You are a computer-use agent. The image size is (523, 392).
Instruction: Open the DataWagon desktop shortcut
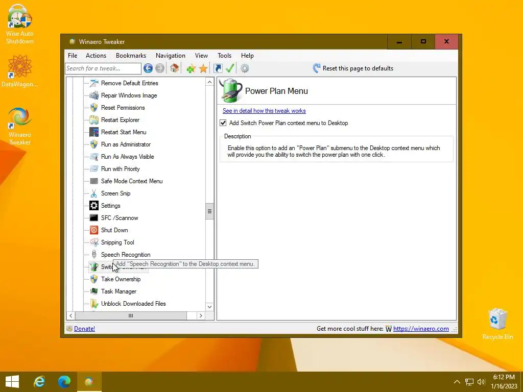point(20,71)
